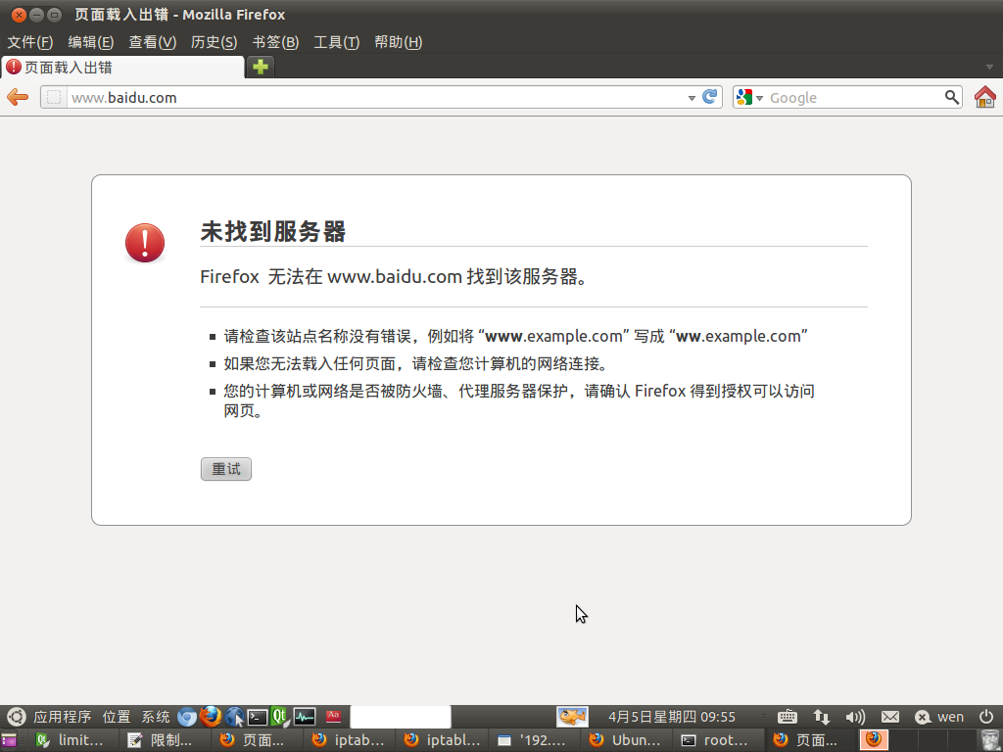Open the 查看(V) menu
1003x752 pixels.
[x=152, y=42]
